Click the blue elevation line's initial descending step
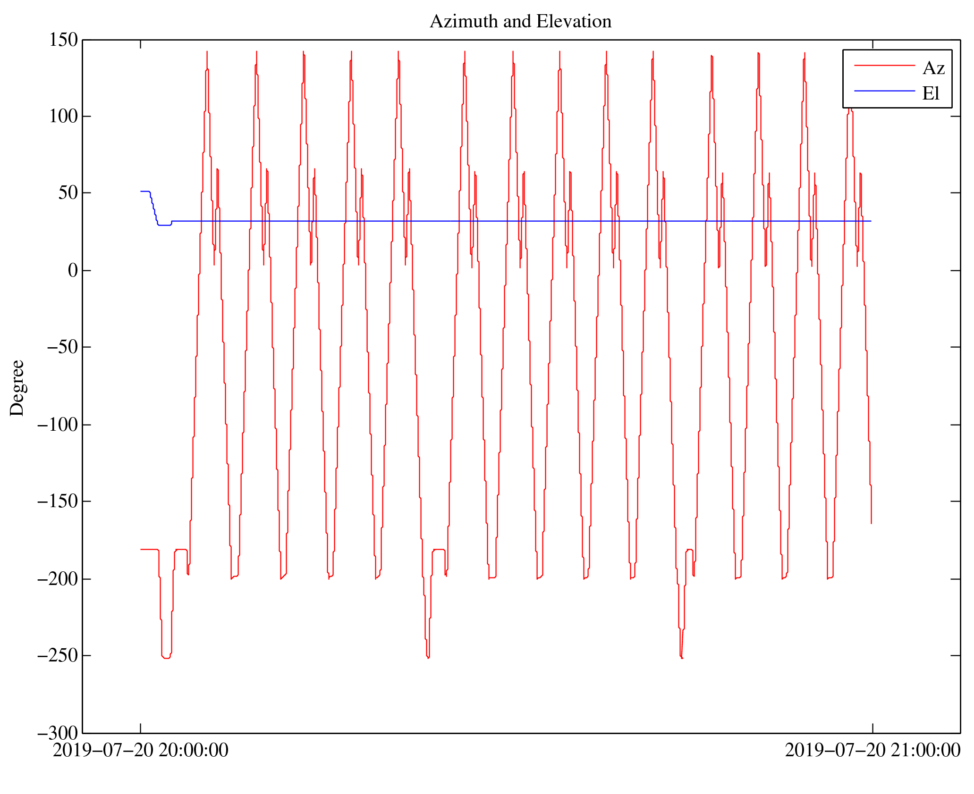 pos(153,209)
